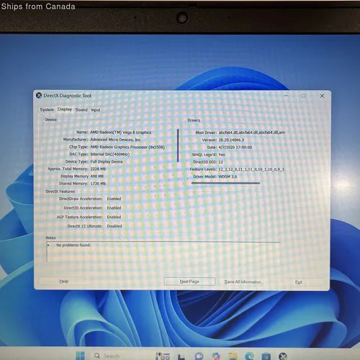
Task: Click 'WDDM 2.6' driver model value
Action: click(x=228, y=176)
